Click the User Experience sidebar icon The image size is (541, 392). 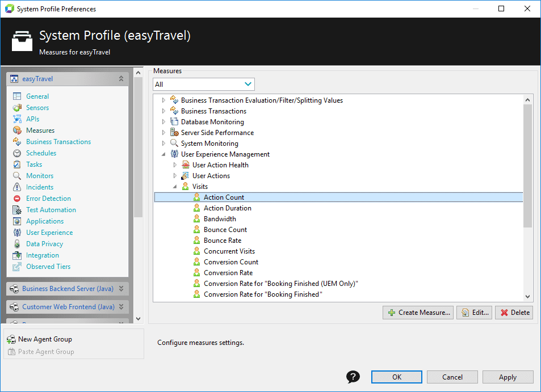coord(17,233)
